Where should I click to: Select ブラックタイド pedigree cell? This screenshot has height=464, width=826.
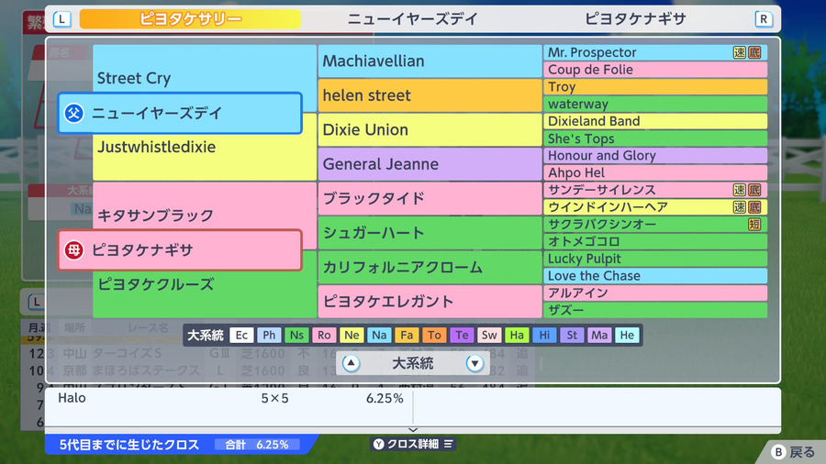[x=430, y=198]
